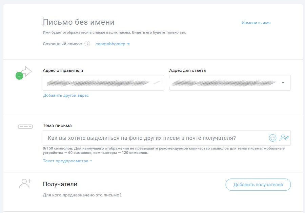Click the Добавить другой адрес link
This screenshot has width=305, height=213.
coord(66,95)
